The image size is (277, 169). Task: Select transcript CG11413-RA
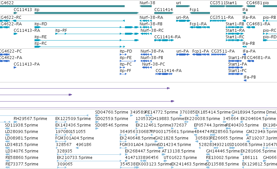coord(27,30)
